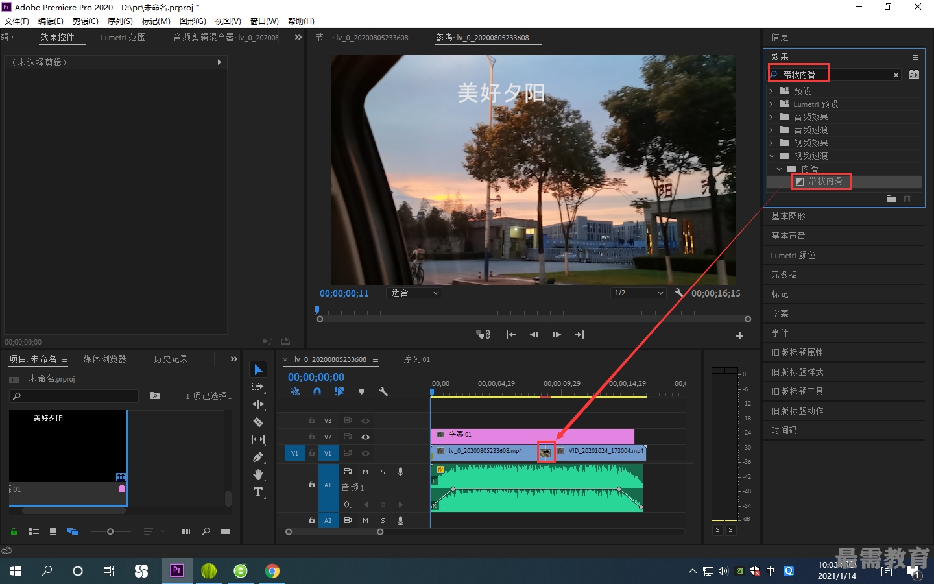Select the Hand tool
Image resolution: width=934 pixels, height=584 pixels.
[x=258, y=474]
